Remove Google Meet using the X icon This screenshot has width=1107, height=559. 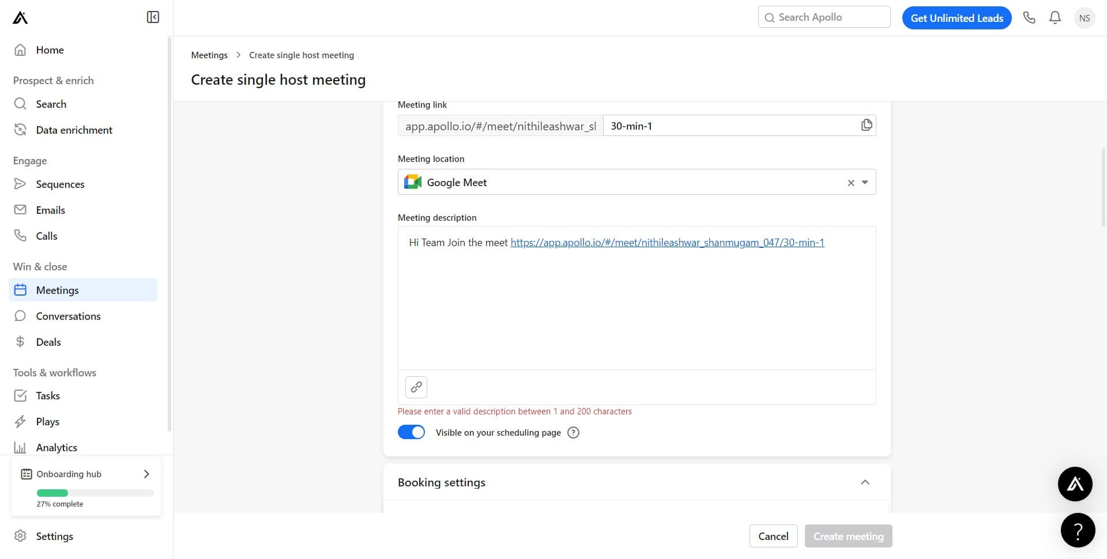850,182
